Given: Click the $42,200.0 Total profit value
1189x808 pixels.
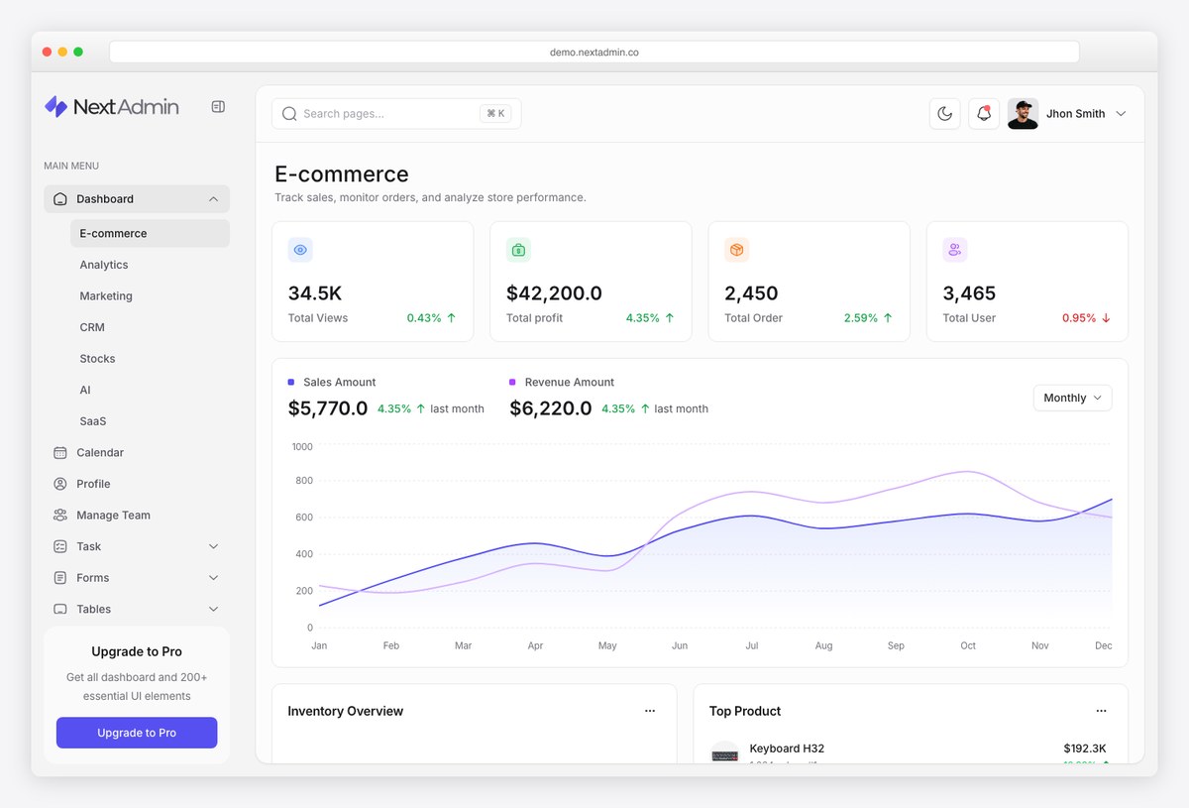Looking at the screenshot, I should pyautogui.click(x=554, y=293).
